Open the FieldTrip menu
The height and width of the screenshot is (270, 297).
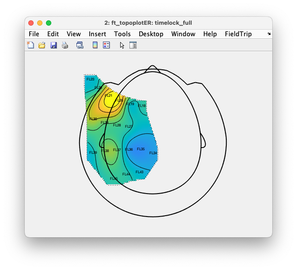(x=238, y=34)
